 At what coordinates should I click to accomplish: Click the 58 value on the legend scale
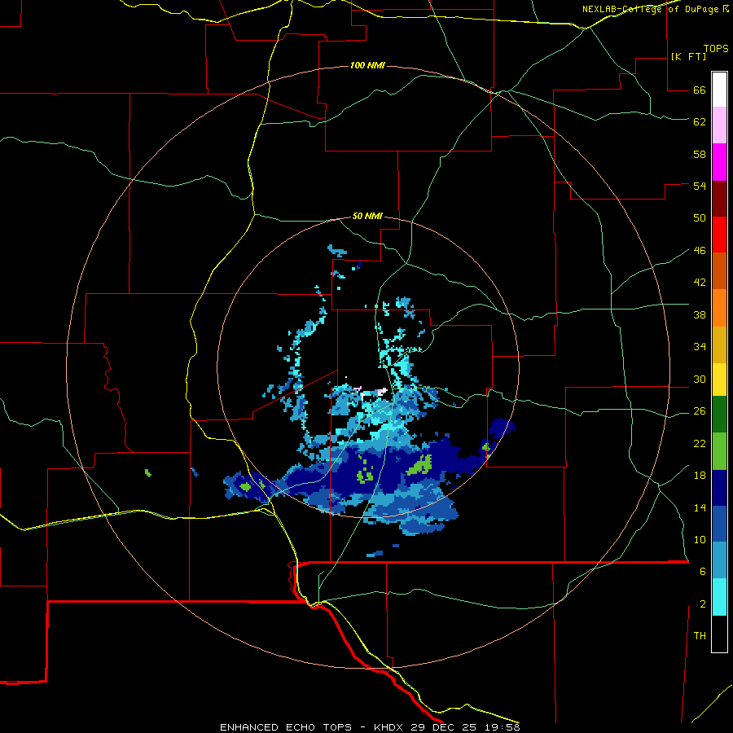coord(700,154)
